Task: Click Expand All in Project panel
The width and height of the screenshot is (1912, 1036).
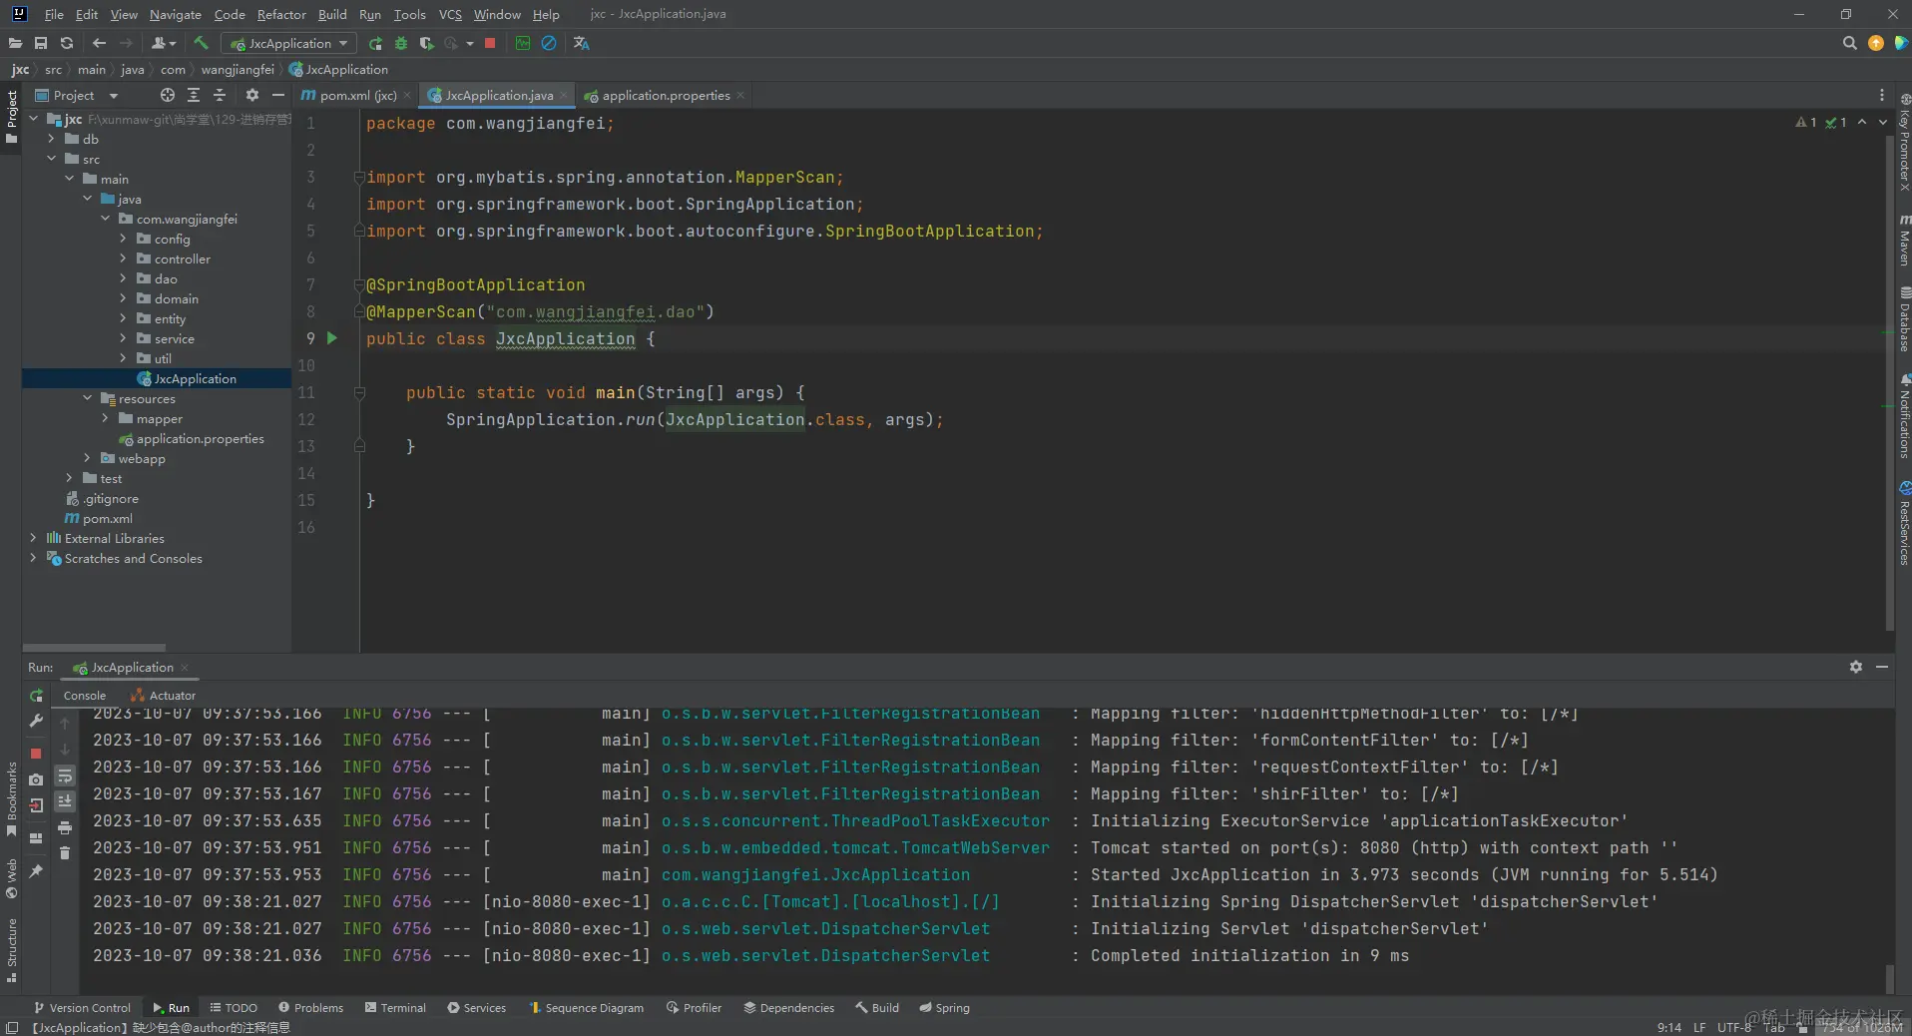Action: pyautogui.click(x=194, y=95)
